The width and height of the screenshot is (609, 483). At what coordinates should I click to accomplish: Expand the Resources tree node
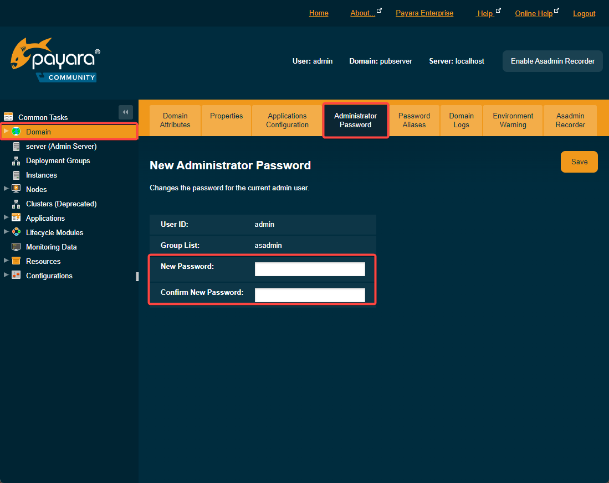tap(6, 261)
